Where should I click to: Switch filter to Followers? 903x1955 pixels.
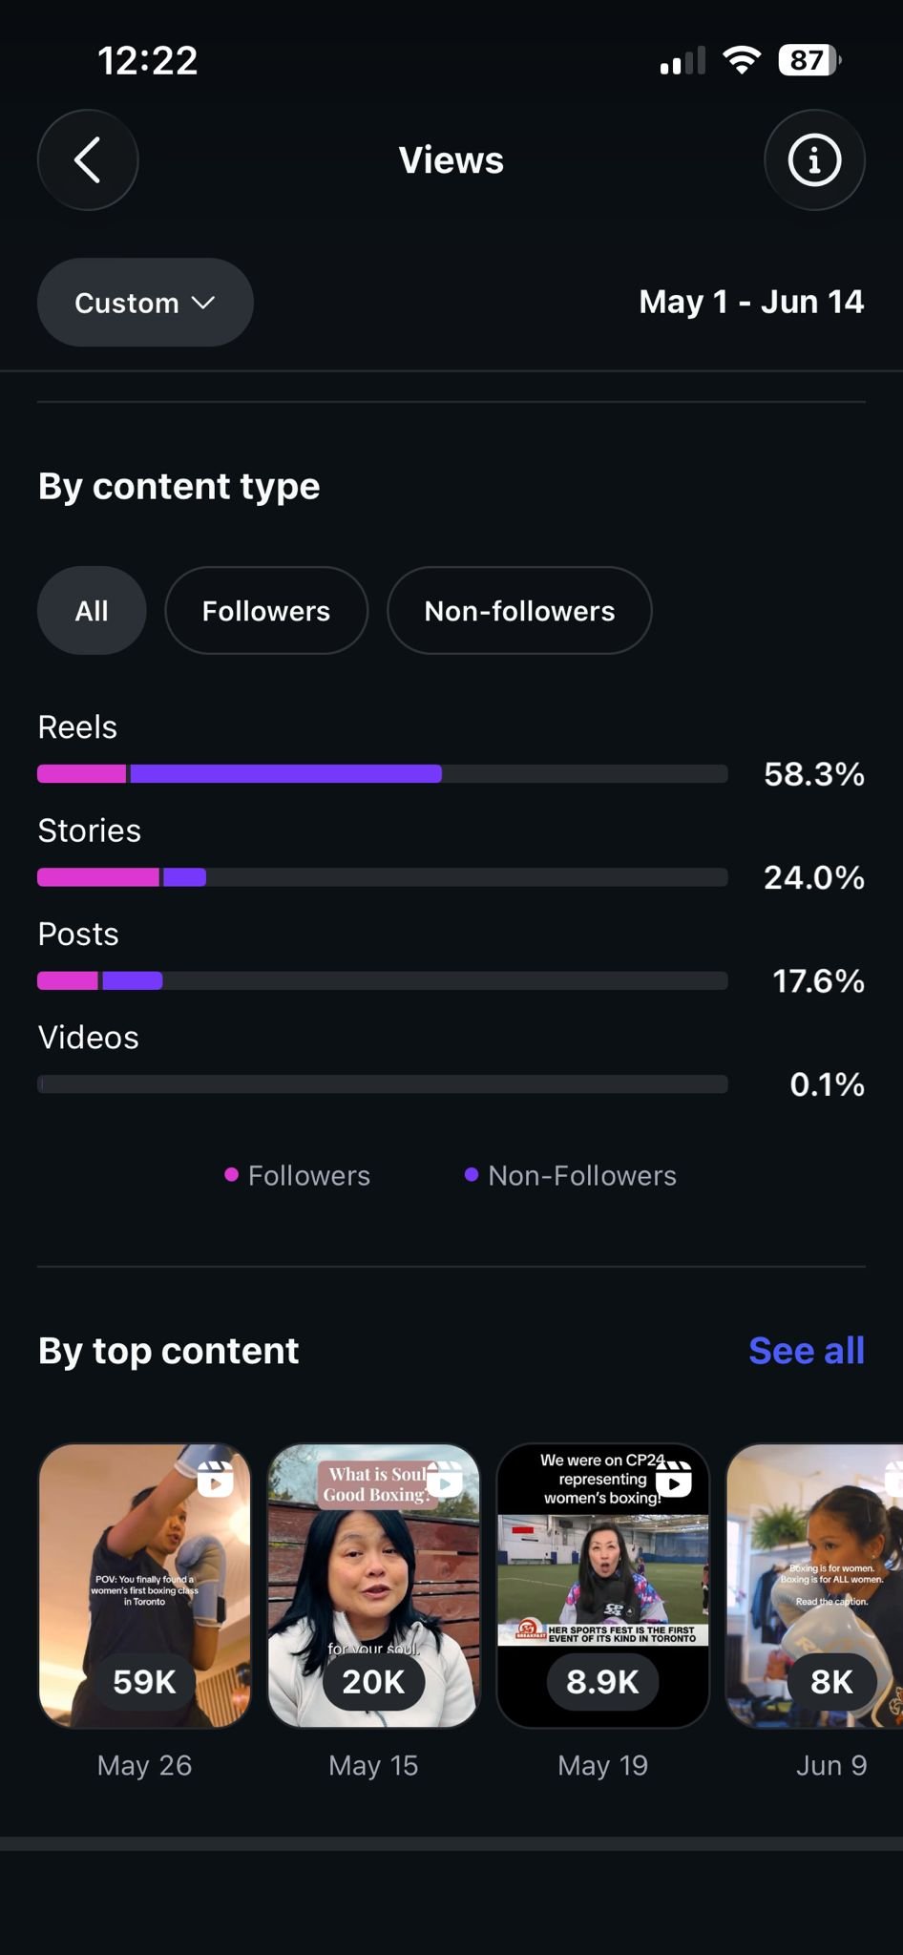pos(266,610)
